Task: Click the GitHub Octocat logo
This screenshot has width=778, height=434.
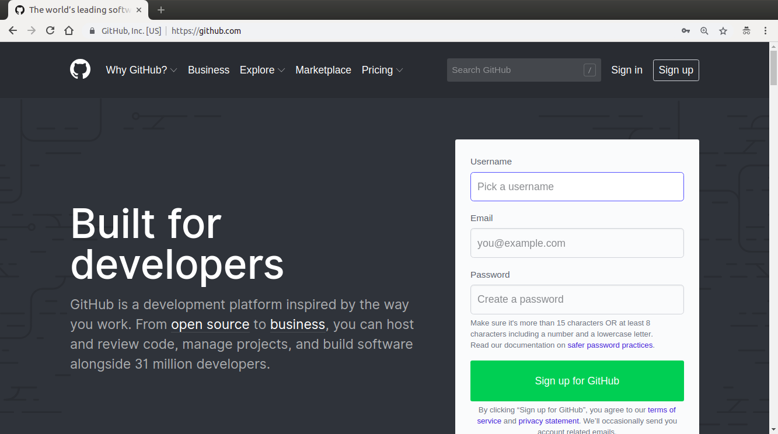Action: tap(81, 69)
